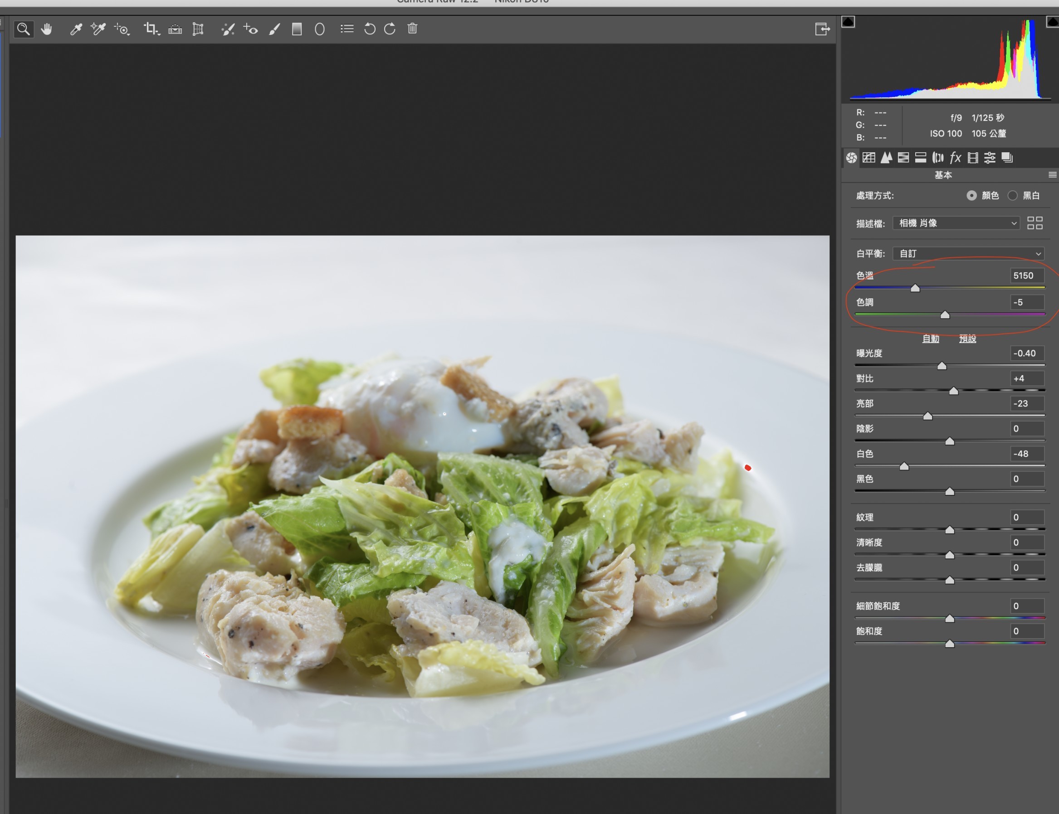
Task: Select the Transform tool
Action: 198,29
